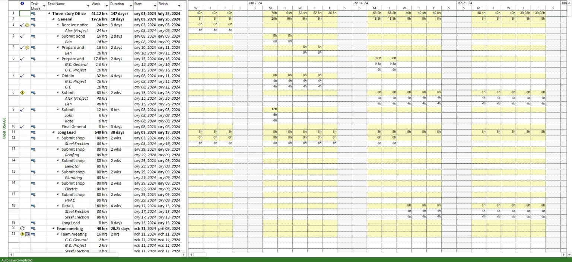Screen dimensions: 572x262
Task: Click the completion check on Obtain task row 7
Action: click(x=22, y=76)
